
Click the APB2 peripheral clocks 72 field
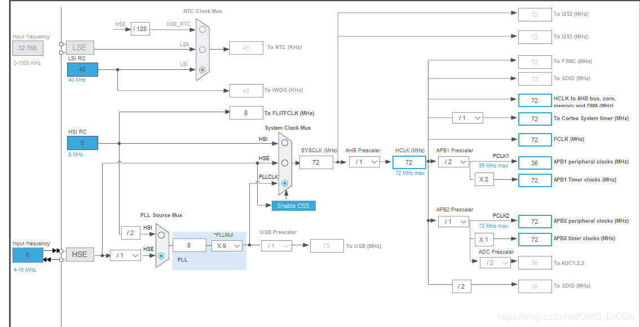click(x=535, y=221)
